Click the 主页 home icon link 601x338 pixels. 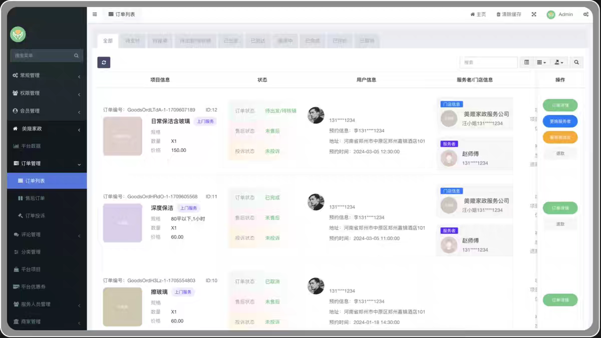(x=478, y=14)
